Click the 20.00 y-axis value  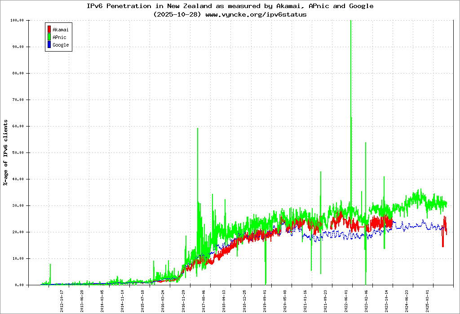click(18, 232)
